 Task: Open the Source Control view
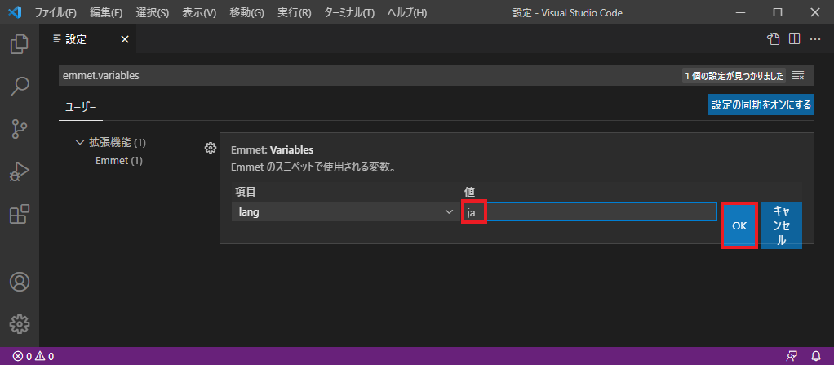pyautogui.click(x=20, y=129)
